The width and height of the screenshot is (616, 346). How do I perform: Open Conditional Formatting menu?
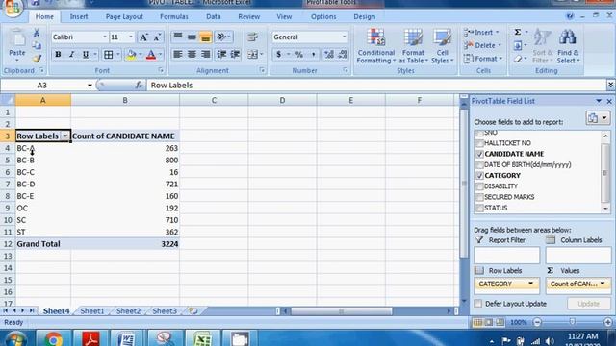click(376, 46)
